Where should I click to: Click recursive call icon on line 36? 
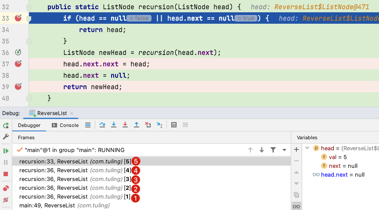coord(18,52)
